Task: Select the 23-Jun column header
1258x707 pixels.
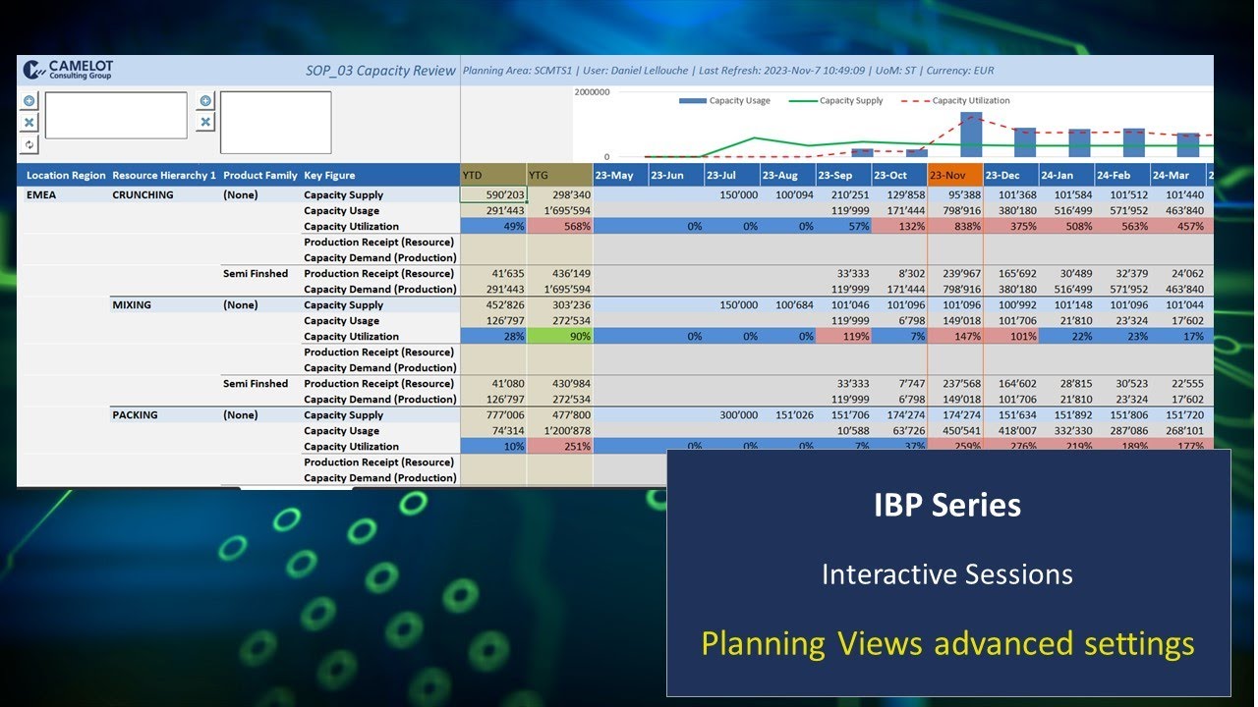Action: click(x=676, y=176)
